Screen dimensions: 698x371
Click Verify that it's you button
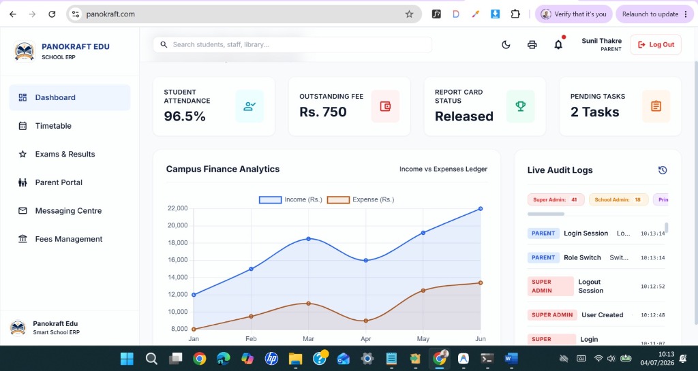[573, 14]
